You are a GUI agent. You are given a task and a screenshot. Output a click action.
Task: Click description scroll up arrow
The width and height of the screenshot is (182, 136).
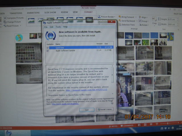pyautogui.click(x=112, y=66)
